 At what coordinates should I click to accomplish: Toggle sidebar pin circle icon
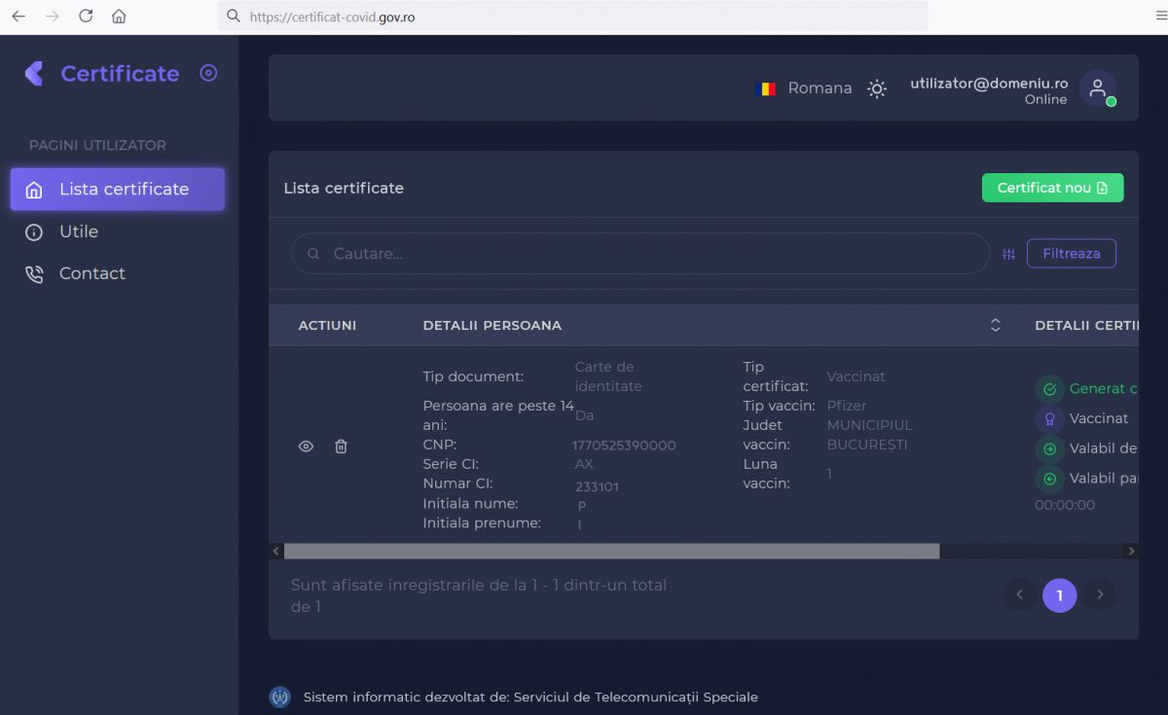(208, 73)
